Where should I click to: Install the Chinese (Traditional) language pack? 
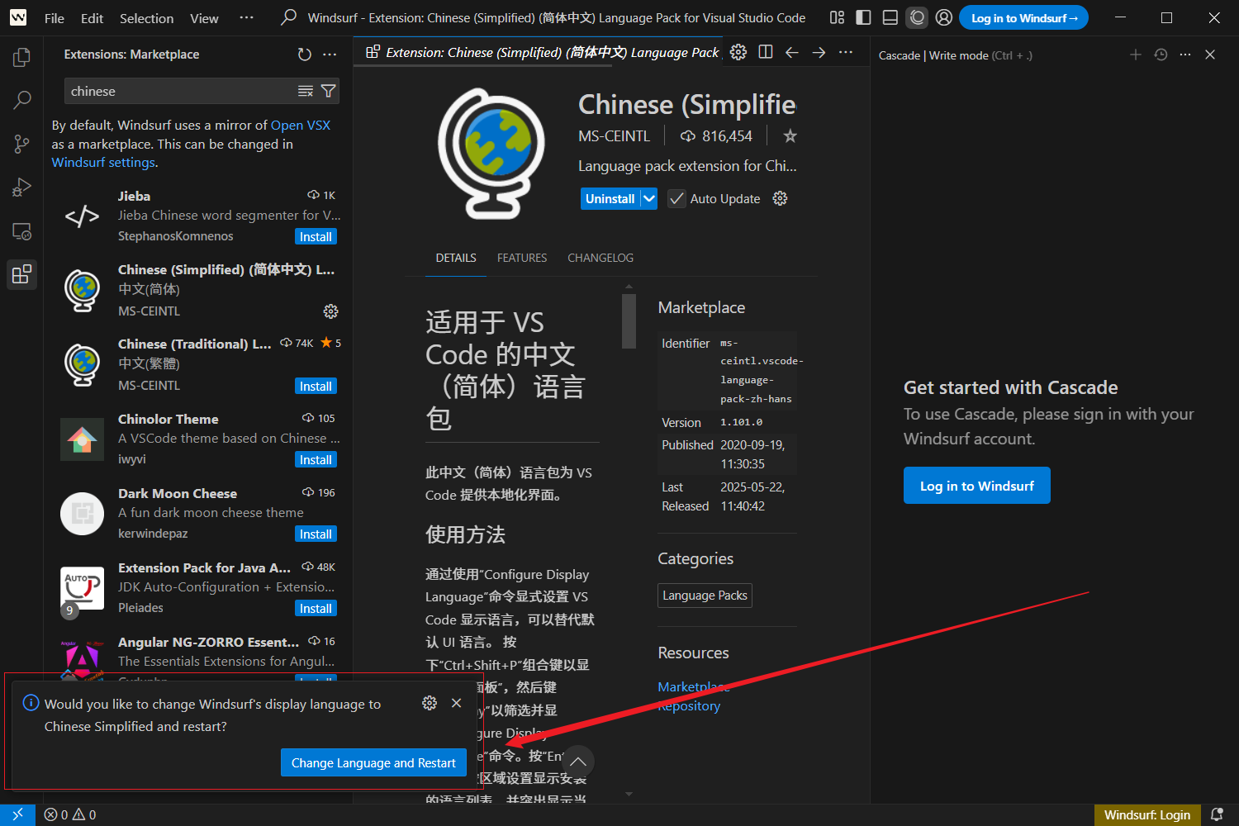316,386
